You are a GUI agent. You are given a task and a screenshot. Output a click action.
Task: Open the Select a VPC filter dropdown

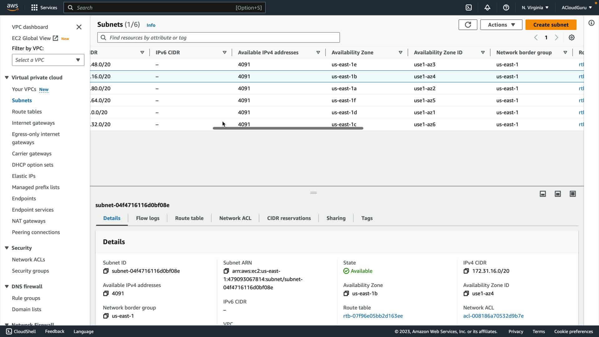click(48, 60)
